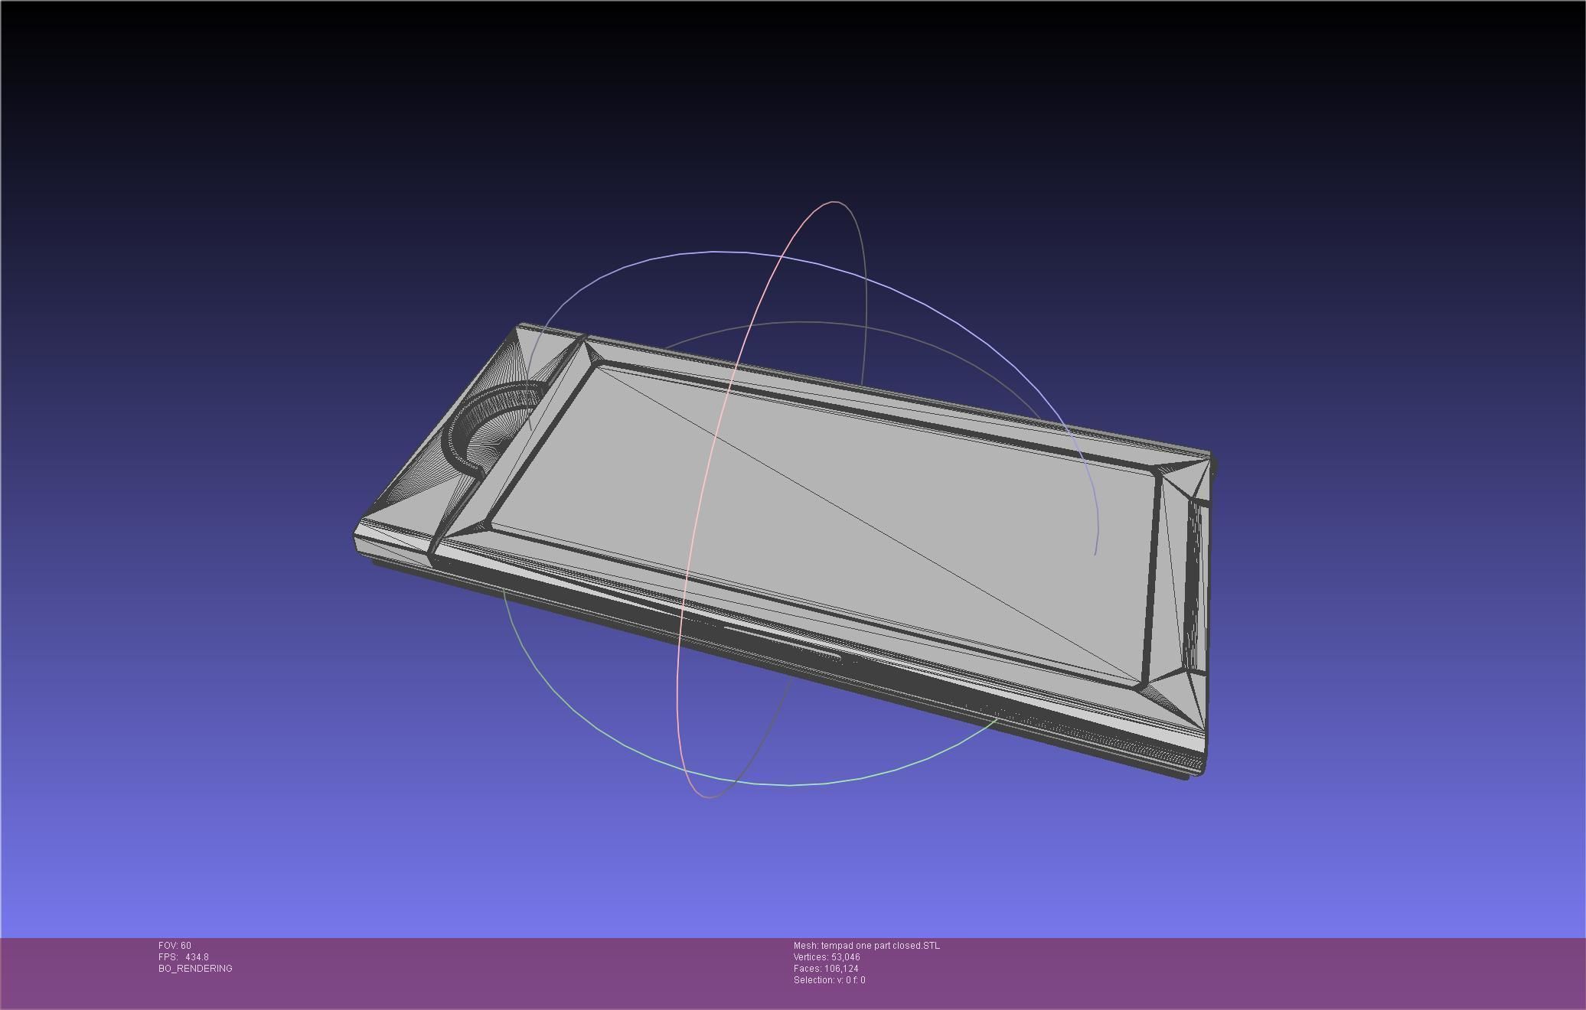Viewport: 1586px width, 1010px height.
Task: Click the "FOV: 60" status text
Action: pyautogui.click(x=175, y=946)
